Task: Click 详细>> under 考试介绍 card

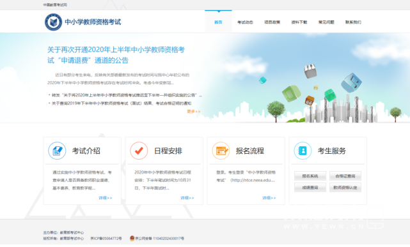Action: click(x=106, y=198)
